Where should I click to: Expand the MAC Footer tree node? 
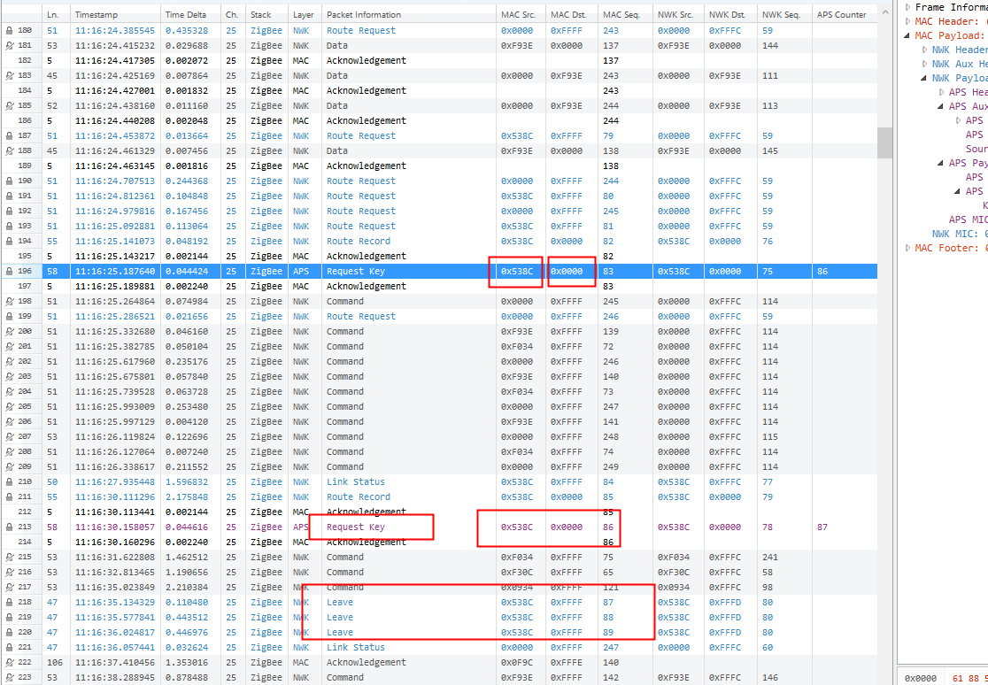tap(908, 248)
